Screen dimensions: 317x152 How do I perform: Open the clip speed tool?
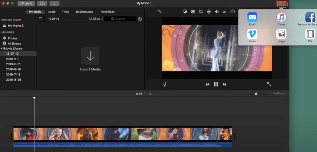(x=233, y=12)
